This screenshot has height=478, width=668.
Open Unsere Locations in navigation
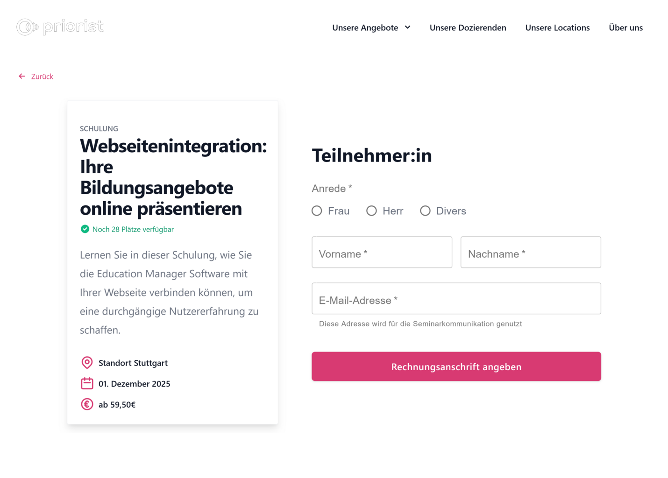point(557,28)
